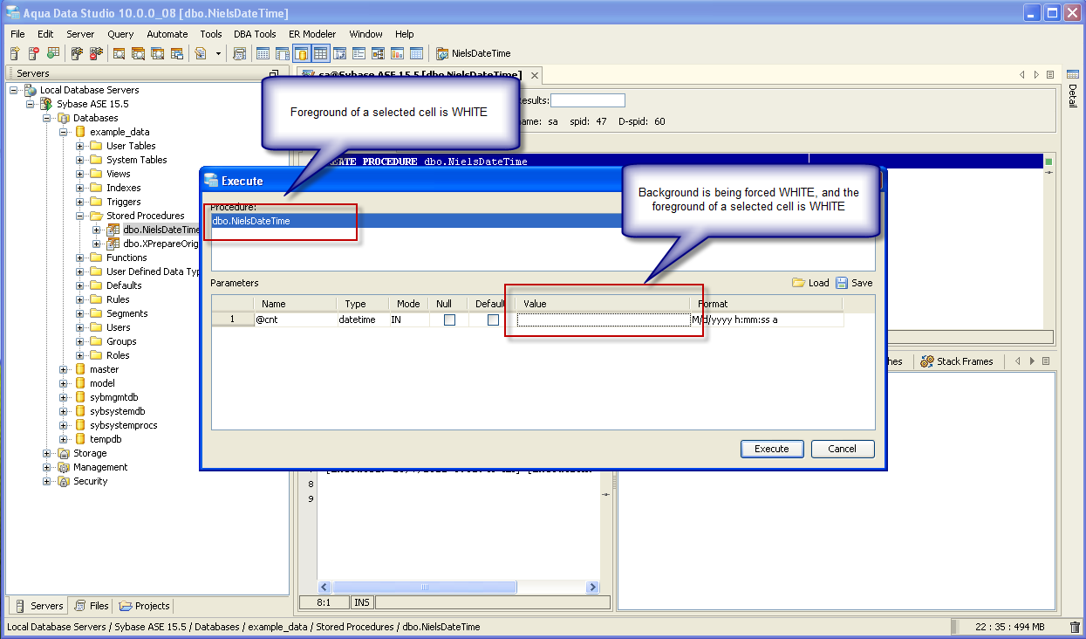Select the sybsystemprocs database
1086x639 pixels.
pyautogui.click(x=123, y=425)
